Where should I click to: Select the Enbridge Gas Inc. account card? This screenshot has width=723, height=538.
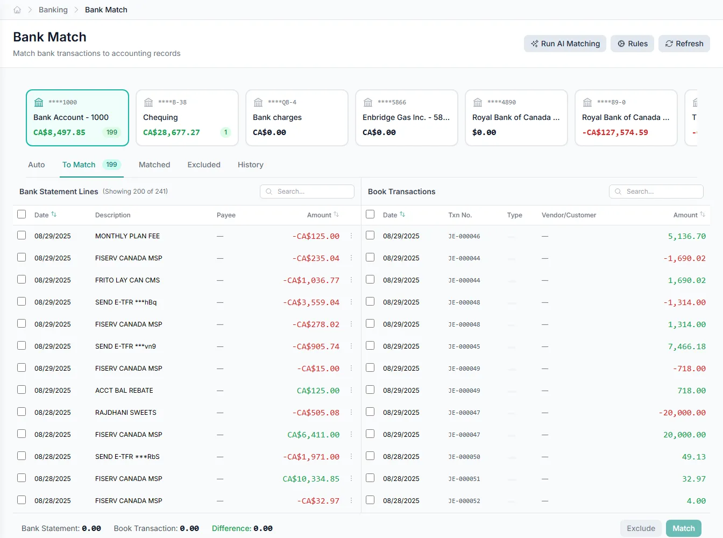pyautogui.click(x=407, y=118)
